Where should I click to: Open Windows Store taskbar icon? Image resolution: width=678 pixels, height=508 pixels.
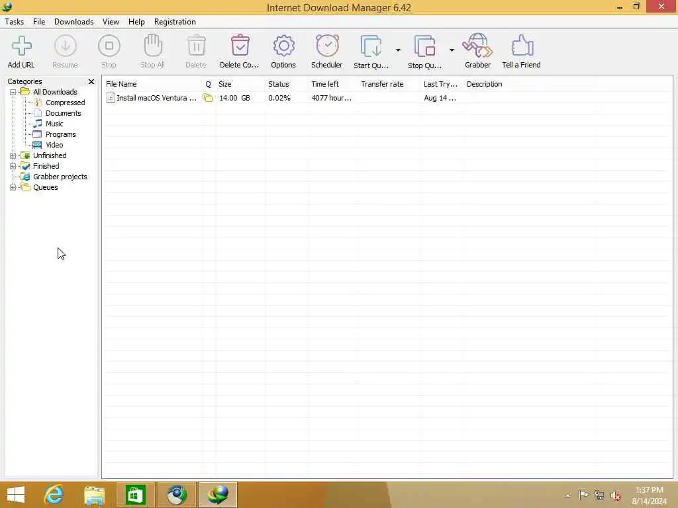(135, 495)
